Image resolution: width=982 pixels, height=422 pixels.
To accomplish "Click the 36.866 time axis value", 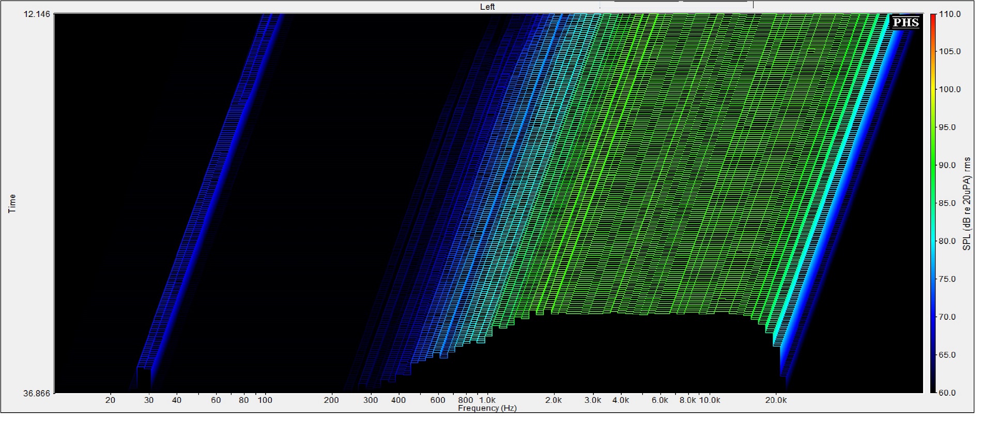I will pyautogui.click(x=37, y=393).
